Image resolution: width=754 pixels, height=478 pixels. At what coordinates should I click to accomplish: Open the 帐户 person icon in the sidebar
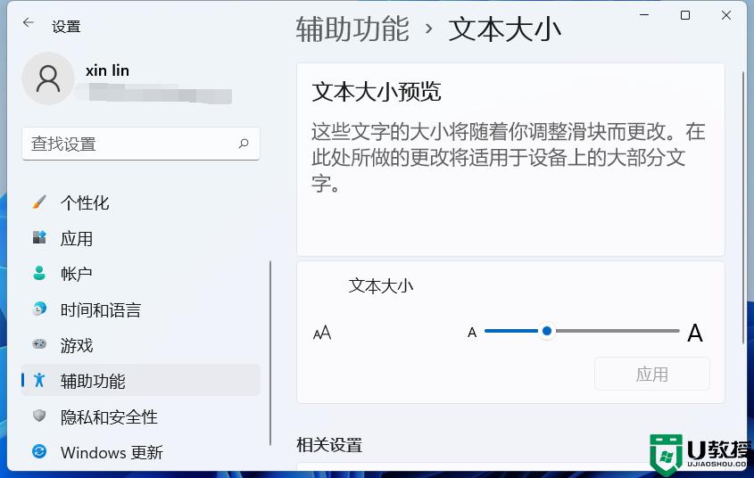[39, 273]
